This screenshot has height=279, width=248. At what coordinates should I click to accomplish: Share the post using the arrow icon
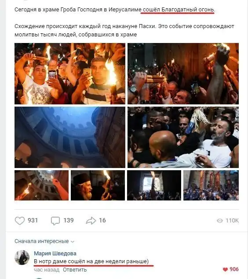pos(91,221)
